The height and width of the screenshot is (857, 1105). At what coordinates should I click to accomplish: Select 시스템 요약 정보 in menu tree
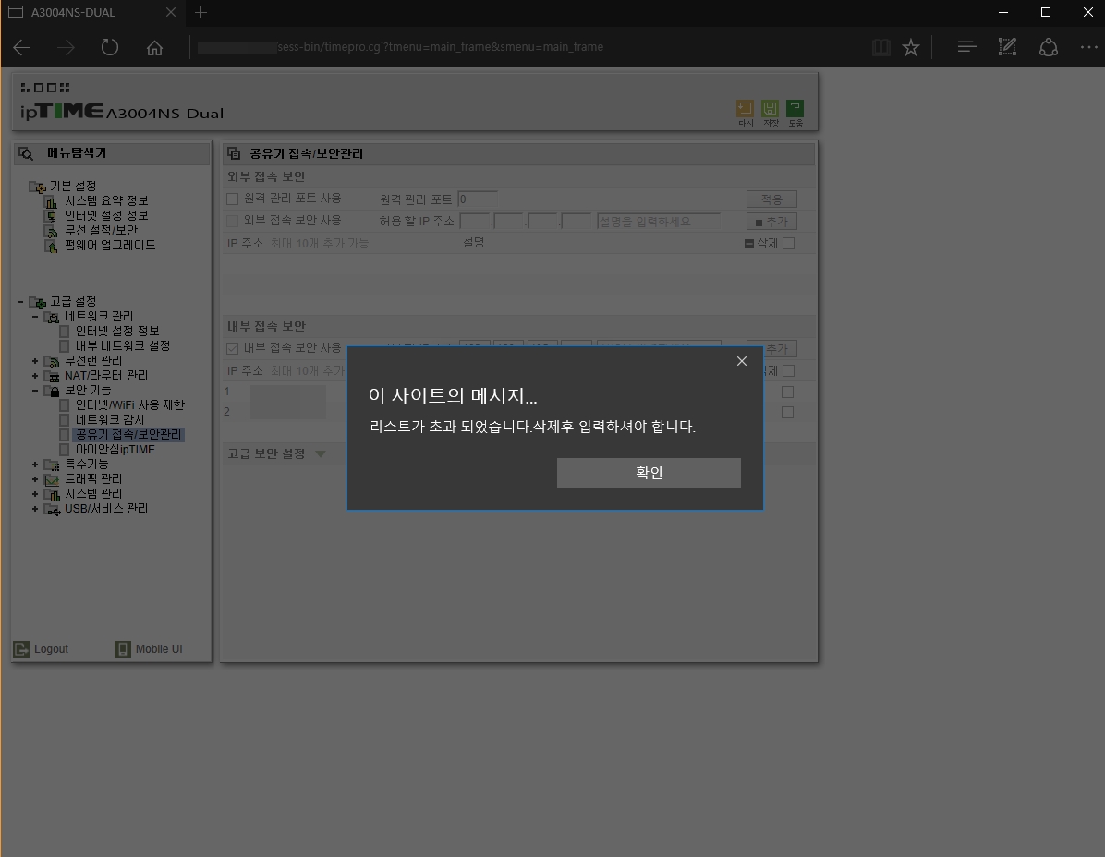click(x=106, y=200)
